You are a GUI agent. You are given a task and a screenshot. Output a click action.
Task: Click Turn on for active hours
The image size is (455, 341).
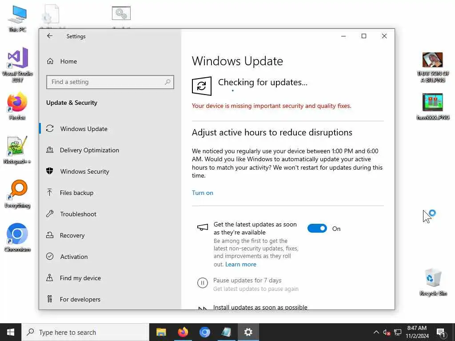[x=203, y=193]
